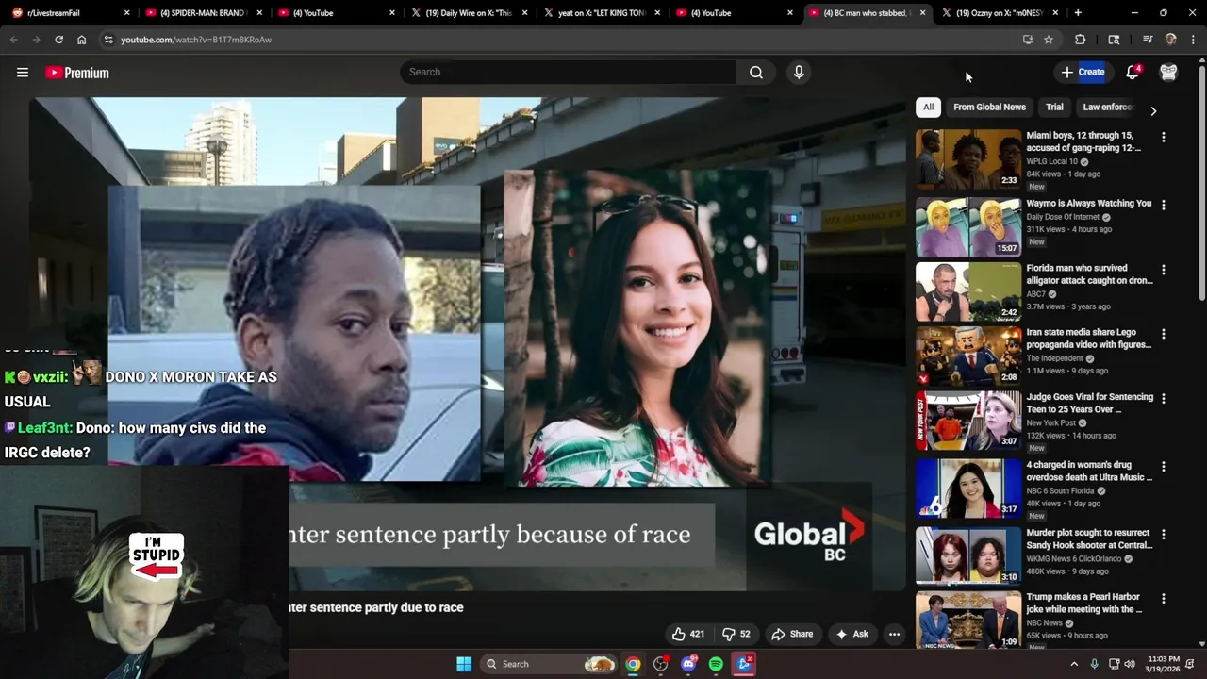Screen dimensions: 1207x679
Task: Click the taskbar microphone tray icon
Action: [1094, 664]
